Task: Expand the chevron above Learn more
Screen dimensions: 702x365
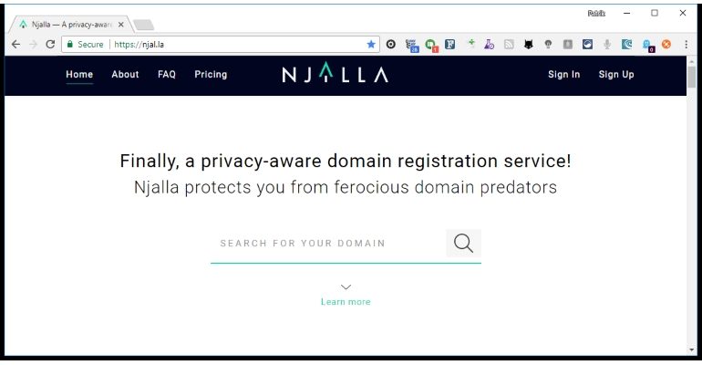Action: point(346,287)
